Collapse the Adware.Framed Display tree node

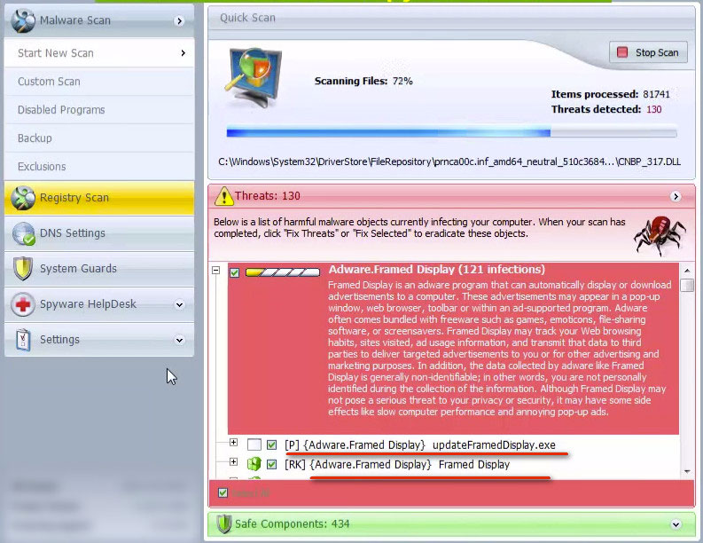pos(215,271)
